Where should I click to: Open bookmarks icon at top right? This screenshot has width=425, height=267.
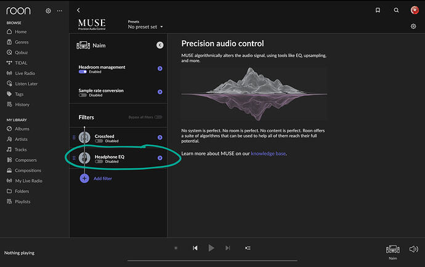click(x=378, y=10)
